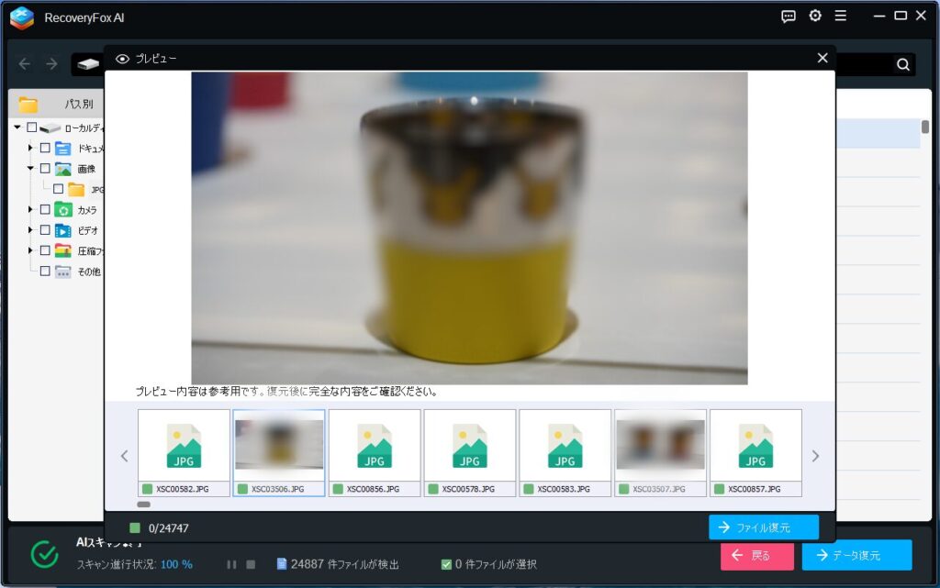Collapse the 画像 tree node
The width and height of the screenshot is (940, 588).
(30, 169)
